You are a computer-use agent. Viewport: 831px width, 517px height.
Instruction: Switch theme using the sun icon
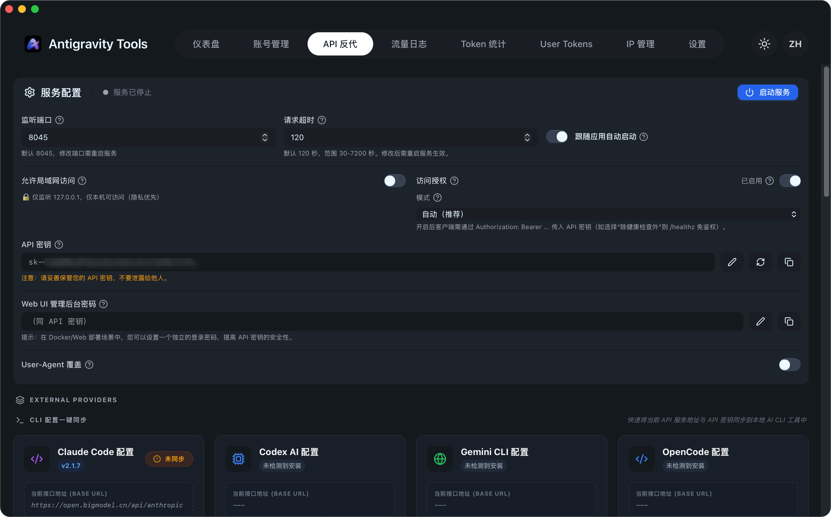click(x=764, y=44)
